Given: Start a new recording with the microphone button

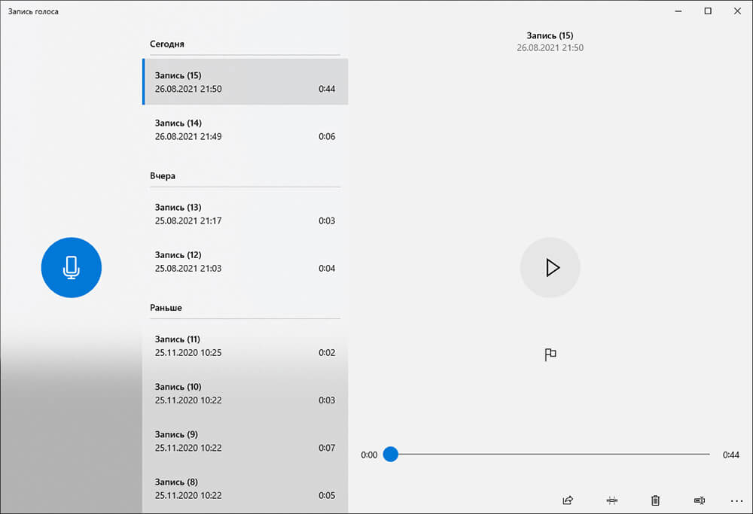Looking at the screenshot, I should (71, 267).
